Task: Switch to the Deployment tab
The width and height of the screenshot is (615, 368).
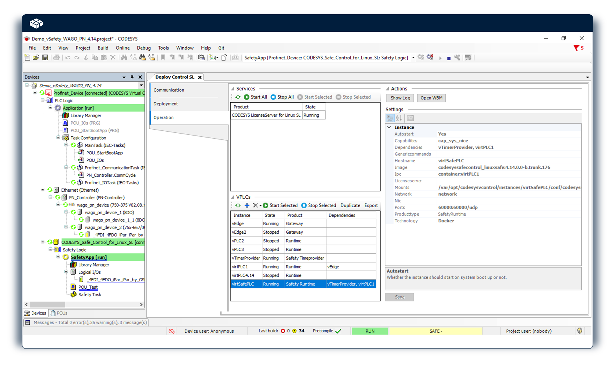Action: (166, 104)
